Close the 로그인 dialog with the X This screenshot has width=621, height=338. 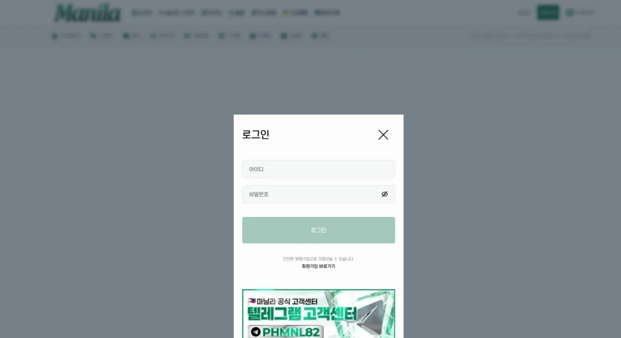383,135
